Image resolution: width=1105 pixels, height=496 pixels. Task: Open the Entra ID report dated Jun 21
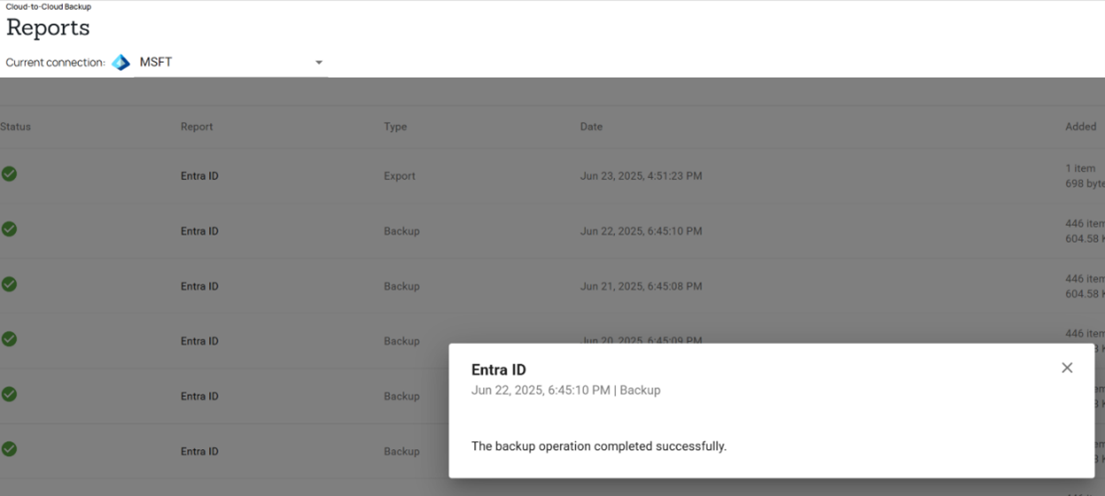199,286
